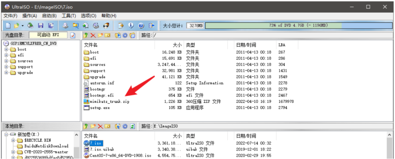Expand the efi folder in disc tree
The height and width of the screenshot is (159, 395).
[6, 55]
